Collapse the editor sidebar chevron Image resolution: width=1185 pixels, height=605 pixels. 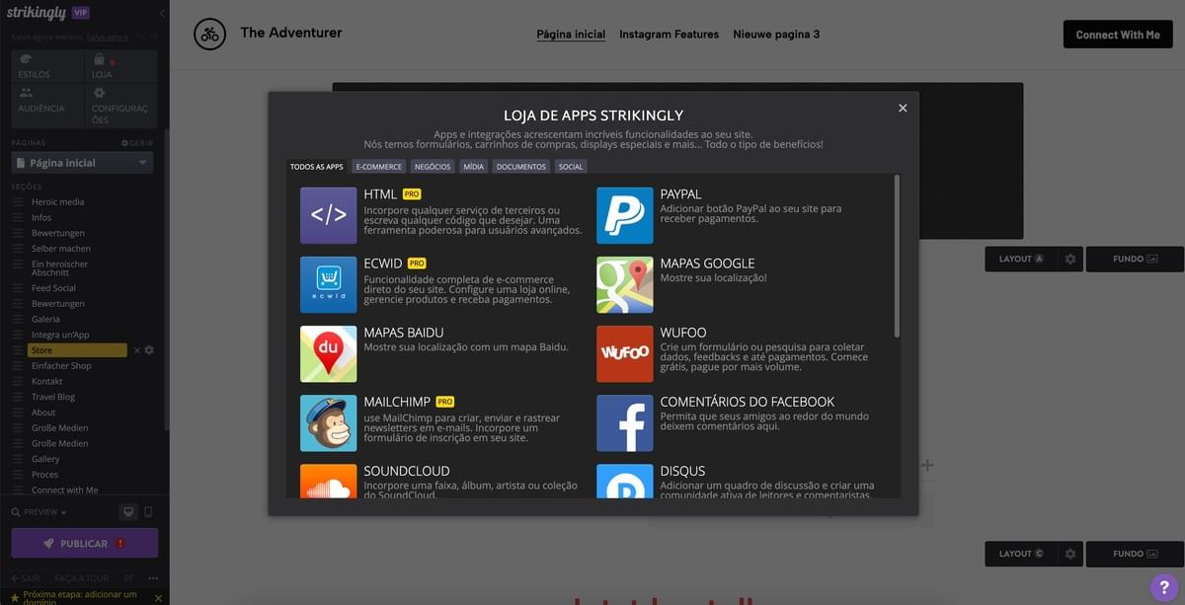[x=162, y=13]
